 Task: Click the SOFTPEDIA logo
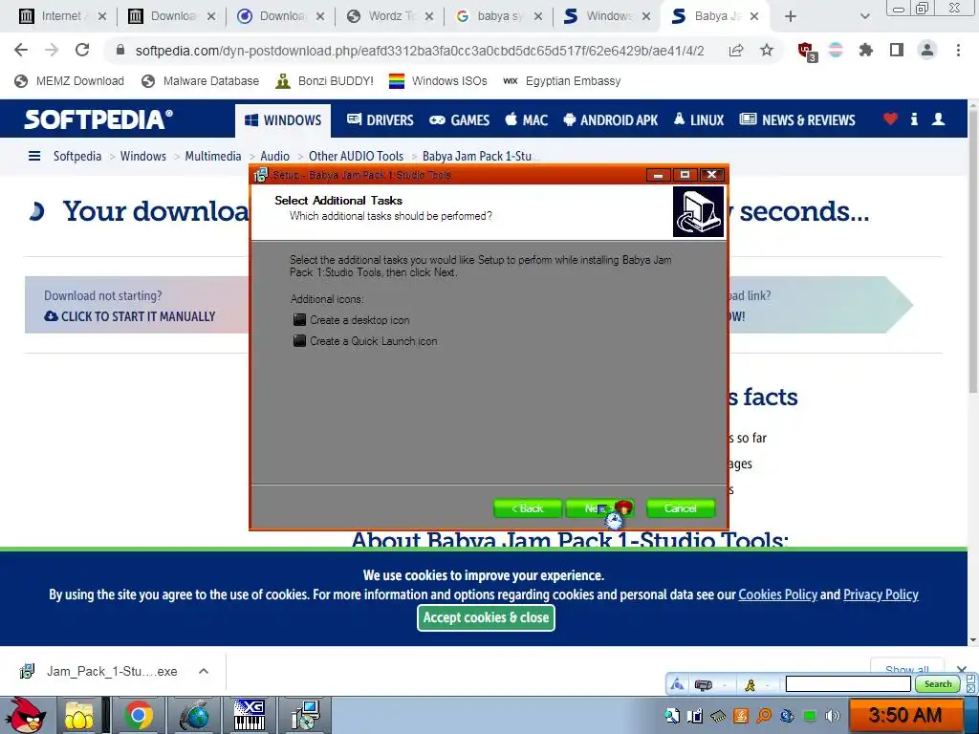(98, 119)
